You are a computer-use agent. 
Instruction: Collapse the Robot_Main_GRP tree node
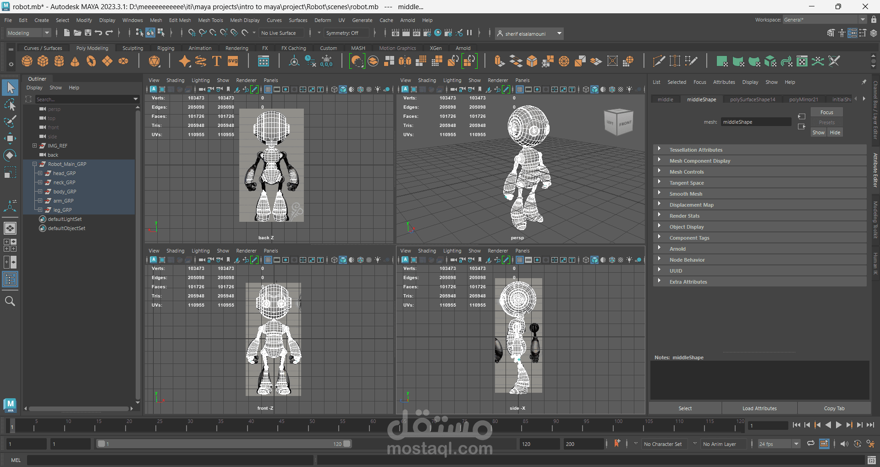pos(34,164)
